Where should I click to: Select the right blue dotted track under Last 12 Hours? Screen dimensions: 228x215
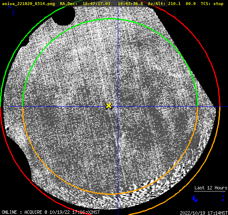223,197
